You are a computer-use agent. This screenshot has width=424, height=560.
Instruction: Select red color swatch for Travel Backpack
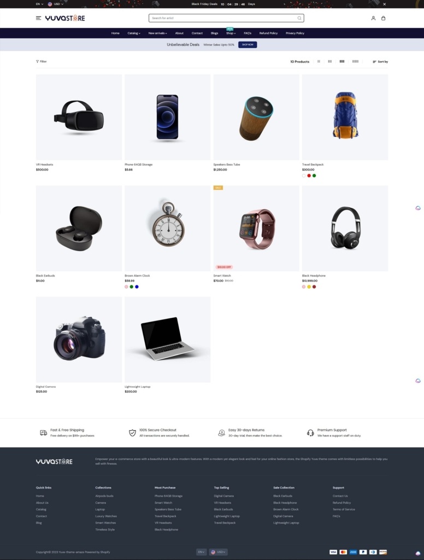309,176
